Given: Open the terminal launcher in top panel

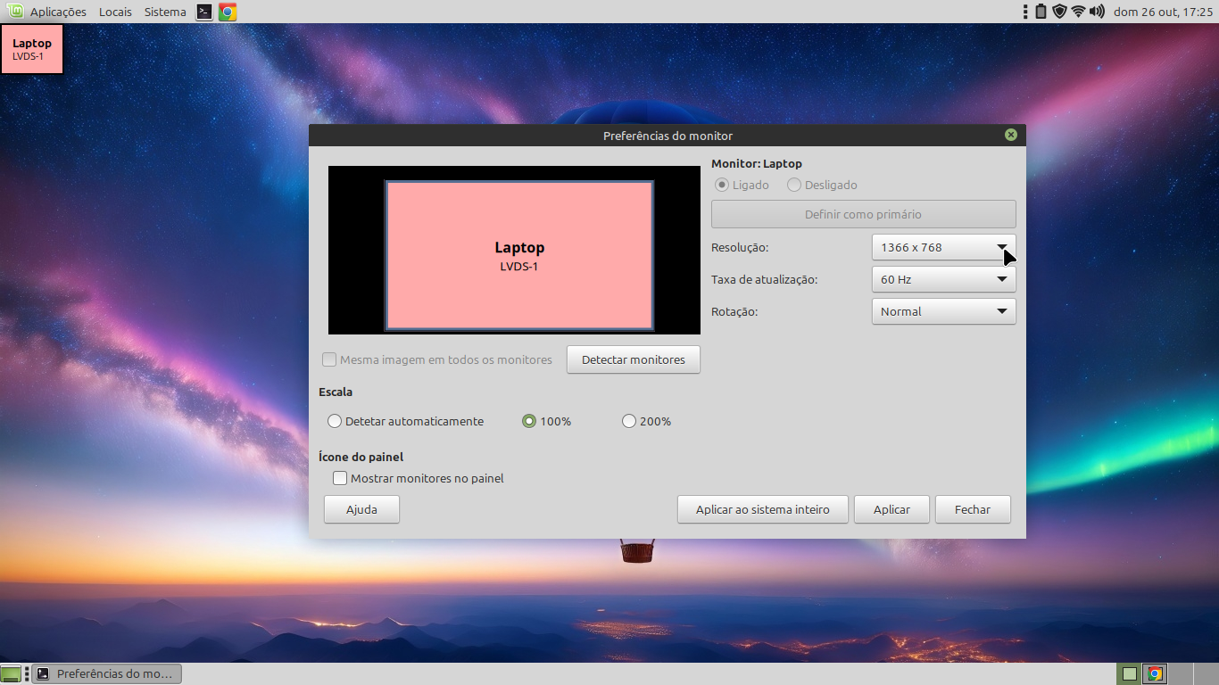Looking at the screenshot, I should coord(204,12).
